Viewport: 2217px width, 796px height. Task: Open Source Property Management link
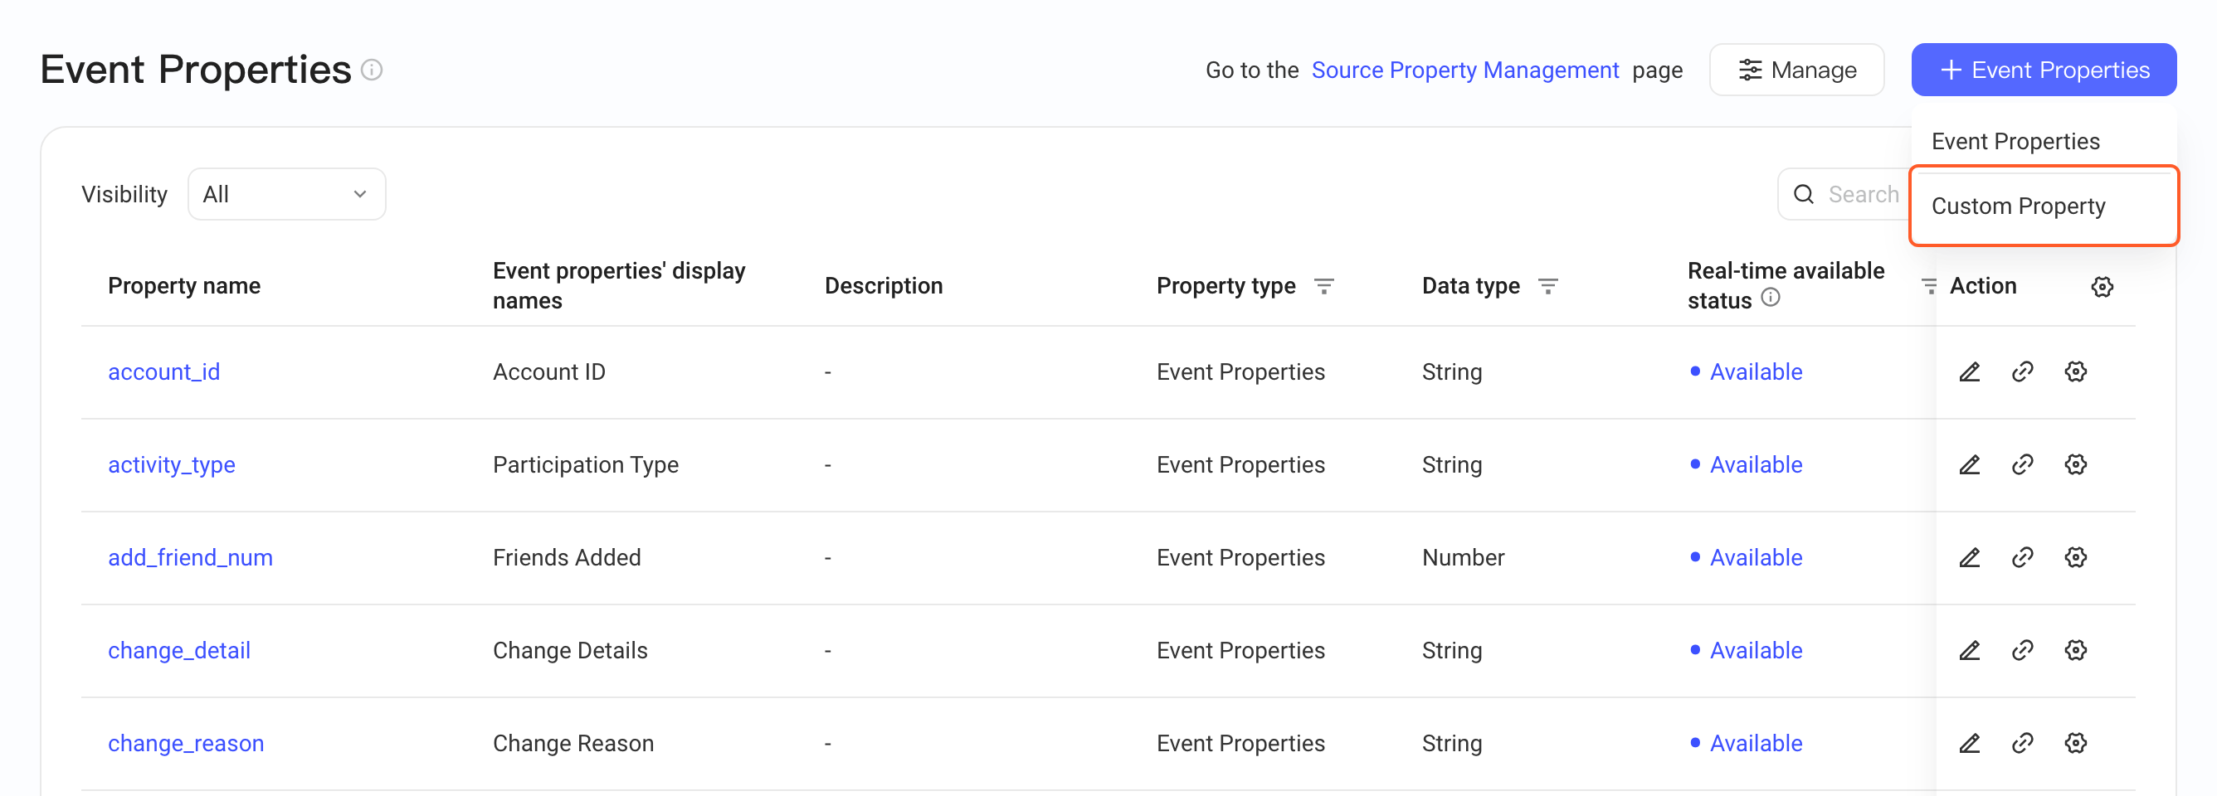(1464, 70)
